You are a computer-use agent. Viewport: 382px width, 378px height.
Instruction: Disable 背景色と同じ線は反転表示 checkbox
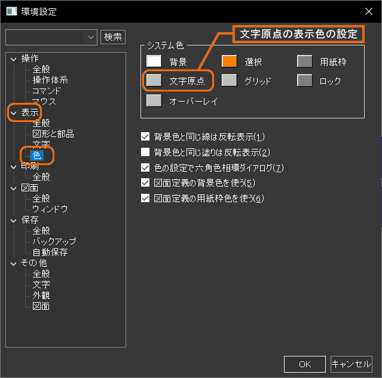pos(145,136)
